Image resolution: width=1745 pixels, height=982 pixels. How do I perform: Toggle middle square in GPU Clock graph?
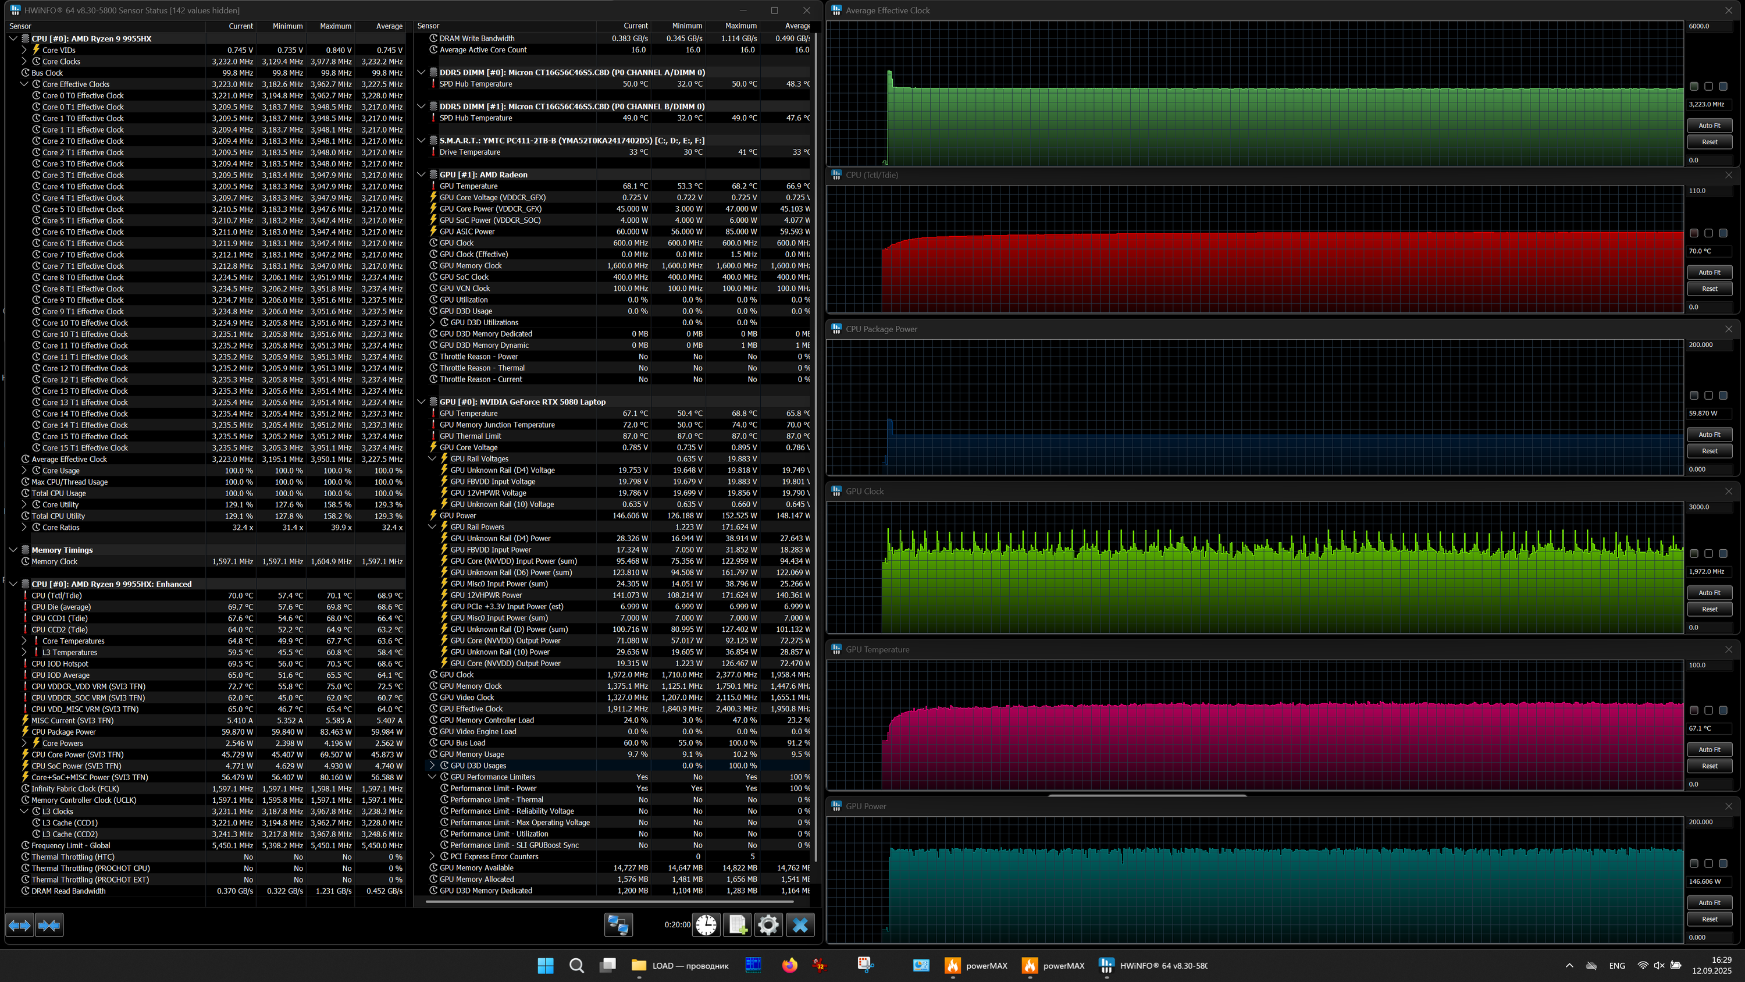[x=1708, y=554]
